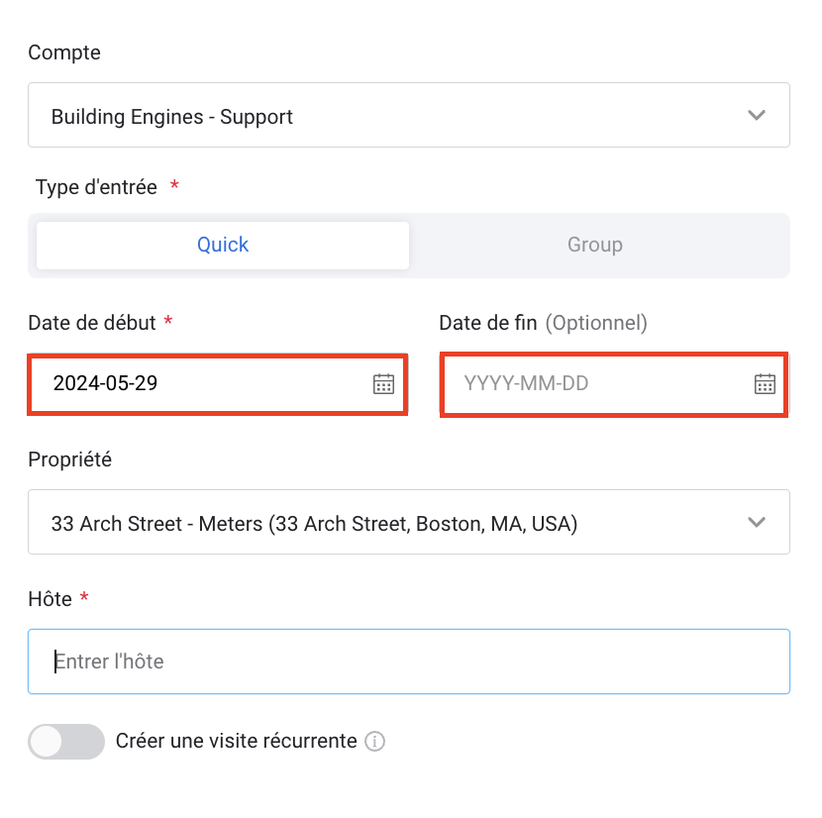This screenshot has height=818, width=822.
Task: Click the chevron arrow in Propriété field
Action: [757, 523]
